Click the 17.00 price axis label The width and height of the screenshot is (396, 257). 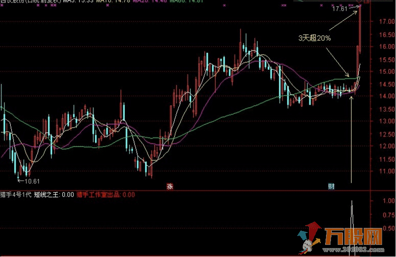pos(387,21)
